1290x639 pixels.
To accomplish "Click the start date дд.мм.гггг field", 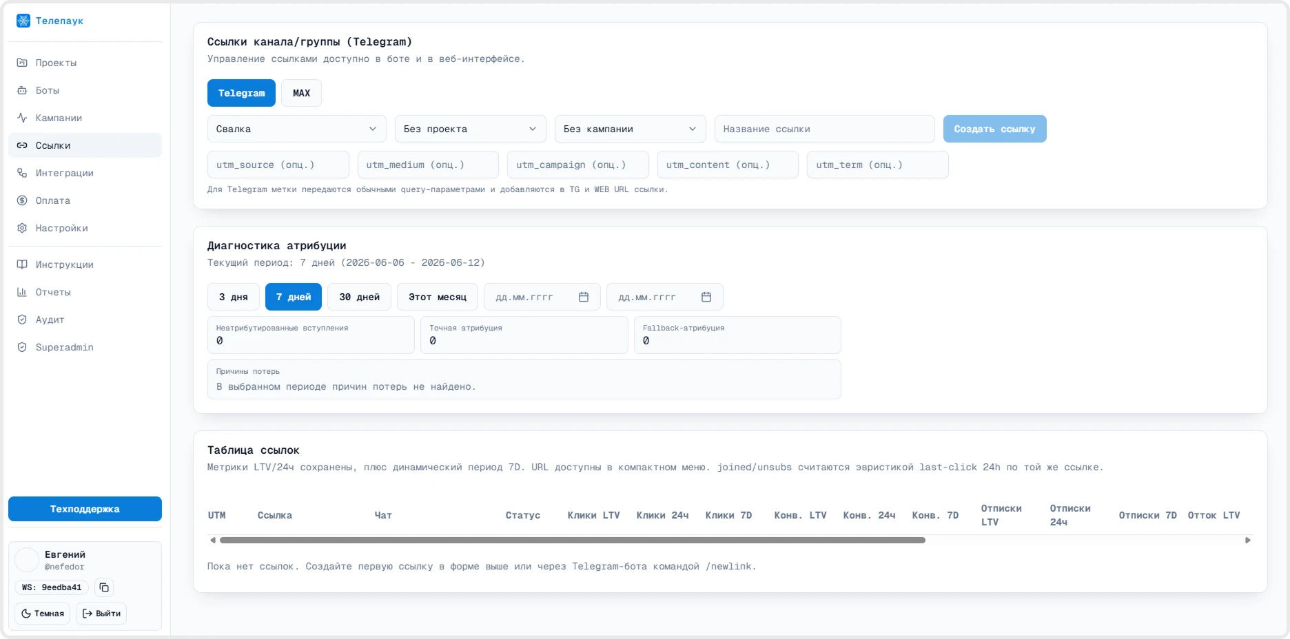I will coord(542,297).
